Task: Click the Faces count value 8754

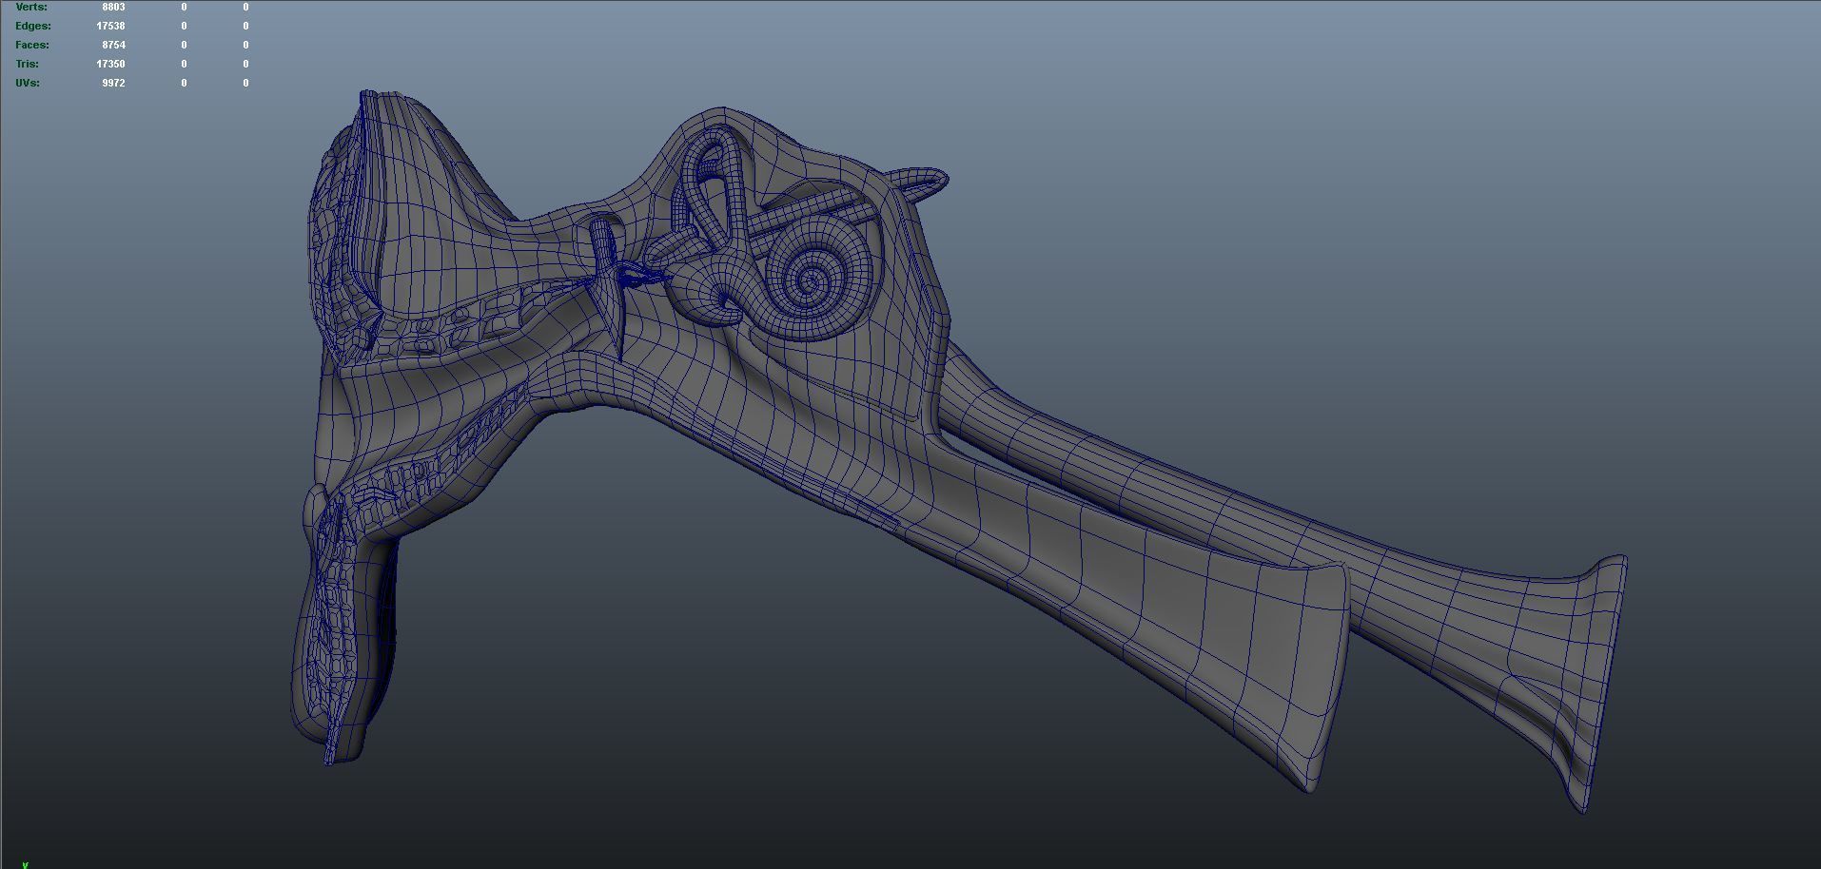Action: (113, 45)
